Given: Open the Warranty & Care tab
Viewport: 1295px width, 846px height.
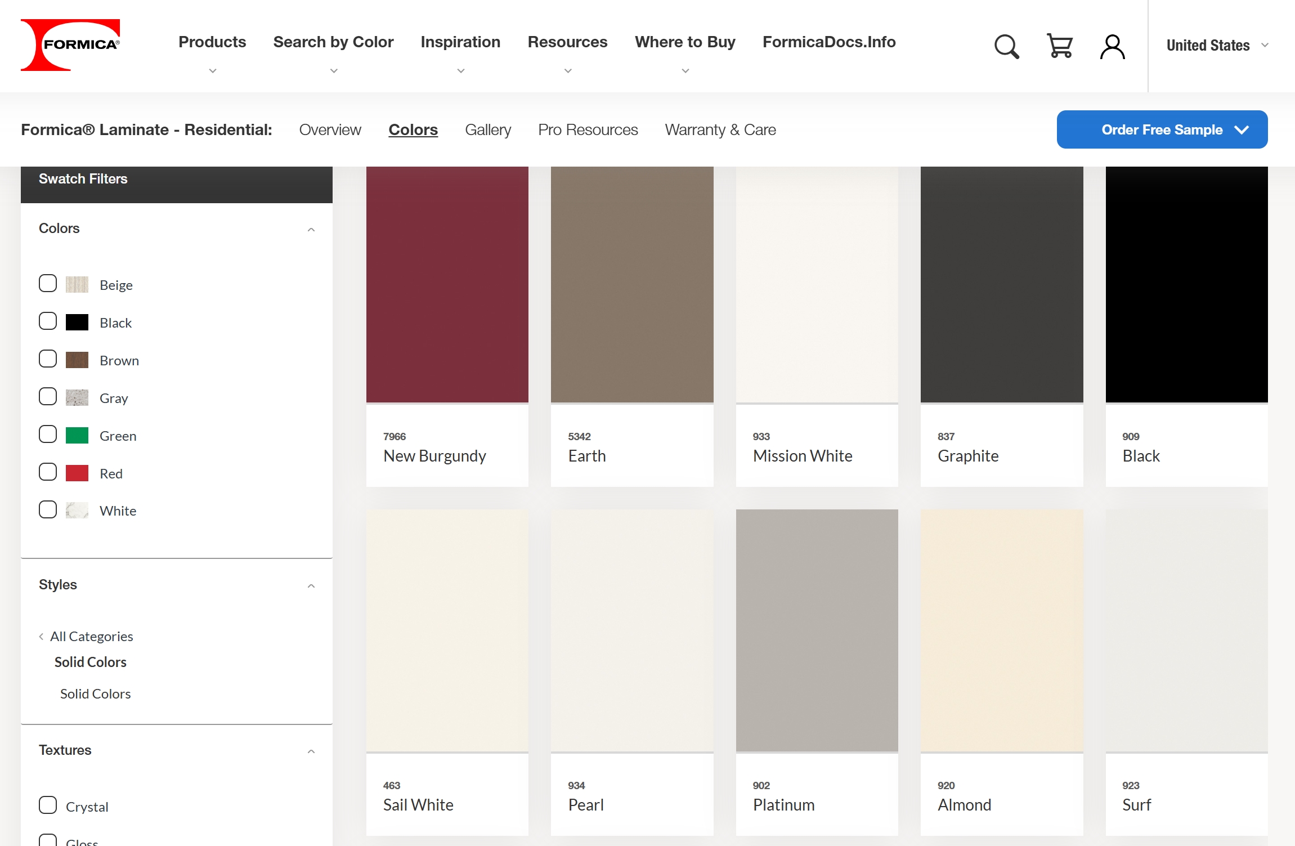Looking at the screenshot, I should pyautogui.click(x=720, y=129).
